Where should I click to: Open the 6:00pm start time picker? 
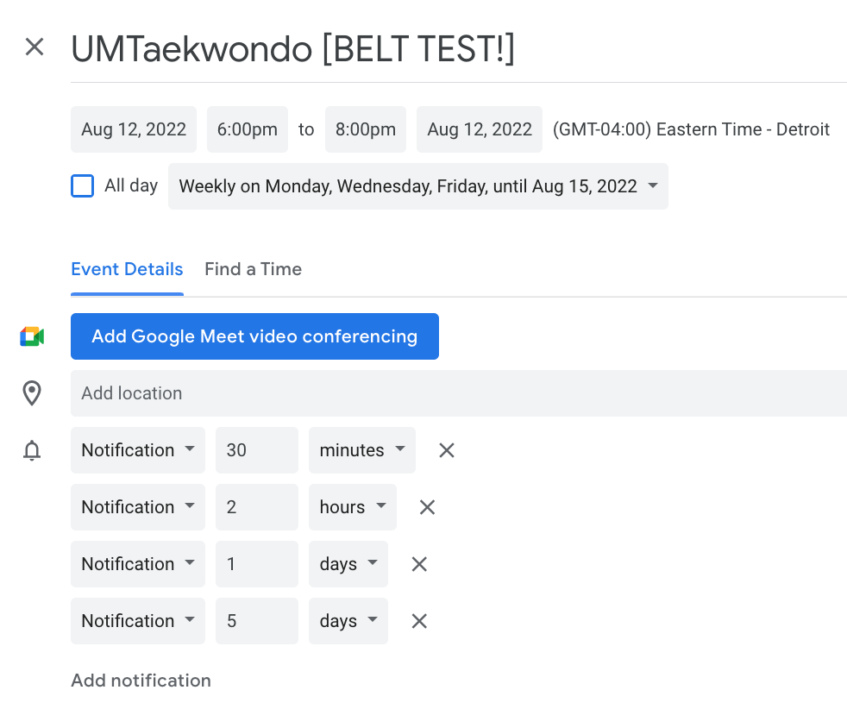pos(248,129)
